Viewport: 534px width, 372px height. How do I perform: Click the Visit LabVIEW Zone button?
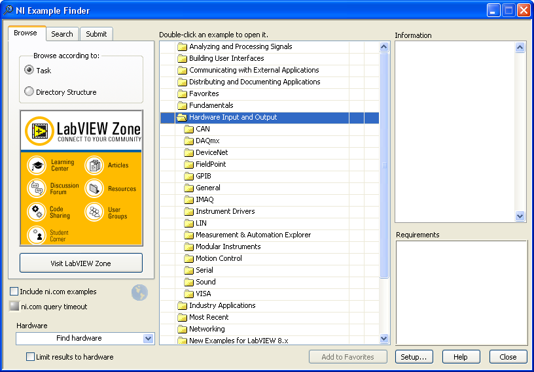(81, 263)
